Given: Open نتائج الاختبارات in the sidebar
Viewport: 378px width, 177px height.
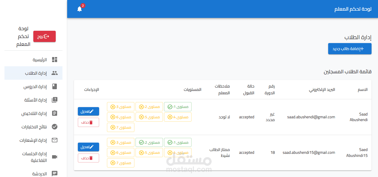Looking at the screenshot, I should (33, 127).
